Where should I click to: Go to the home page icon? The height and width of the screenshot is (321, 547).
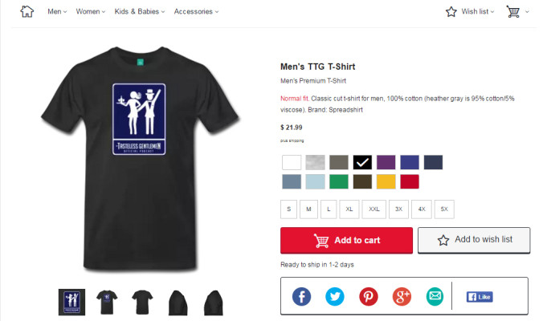click(27, 11)
